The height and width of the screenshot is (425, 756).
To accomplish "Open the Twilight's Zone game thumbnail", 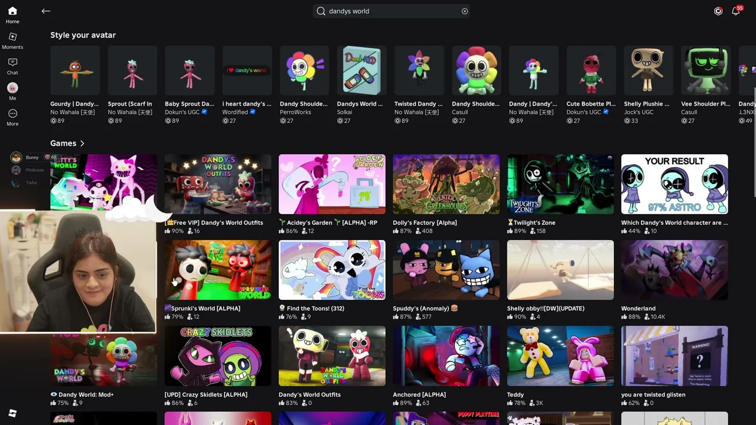I will pos(560,184).
